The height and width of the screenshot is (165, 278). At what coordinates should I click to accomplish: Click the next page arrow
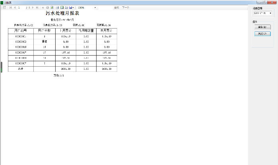33,8
